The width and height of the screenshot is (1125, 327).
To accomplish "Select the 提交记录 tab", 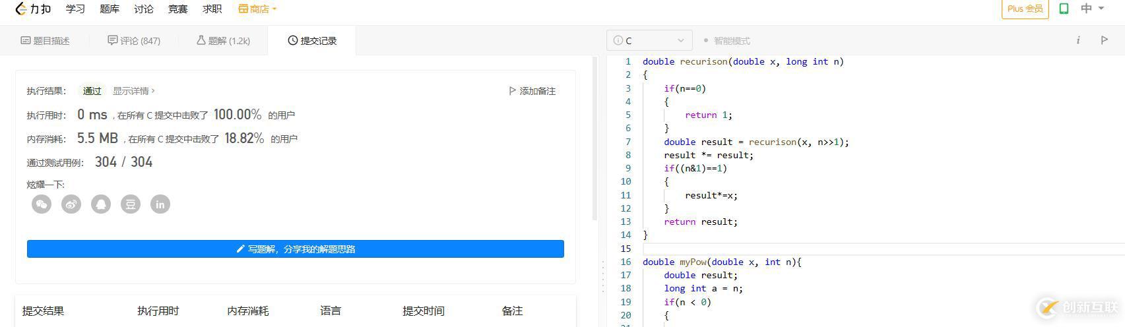I will (x=312, y=41).
